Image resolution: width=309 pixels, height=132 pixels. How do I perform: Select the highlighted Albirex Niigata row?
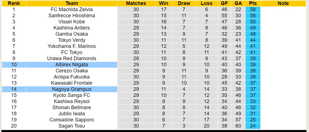click(72, 65)
